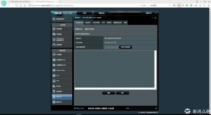Screen dimensions: 211x115
Task: Click Apply button next to remote log server
Action: (x=126, y=47)
